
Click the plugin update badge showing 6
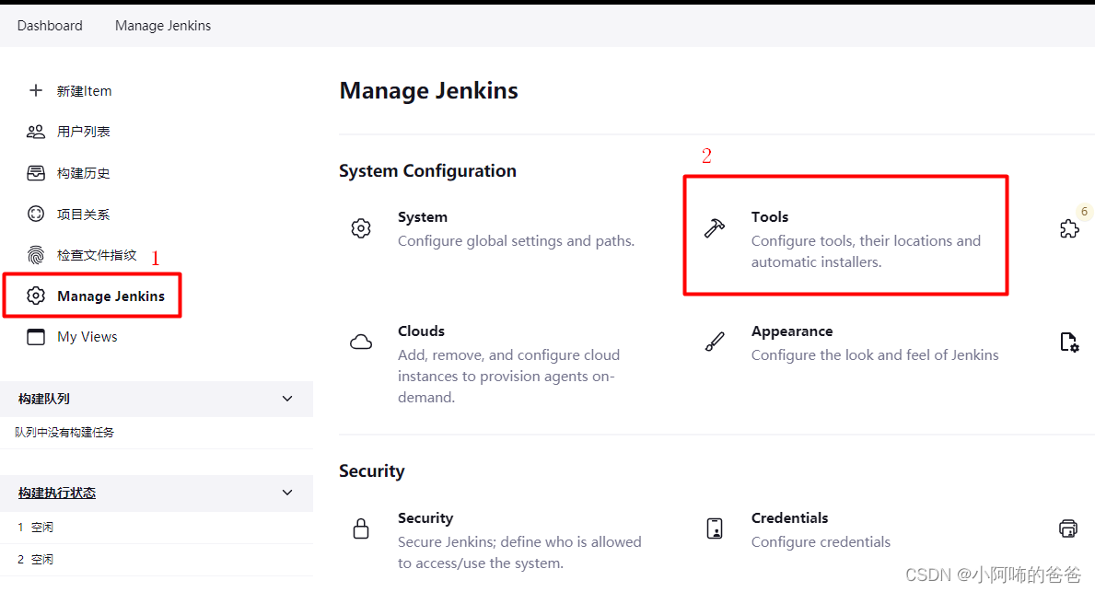tap(1084, 211)
